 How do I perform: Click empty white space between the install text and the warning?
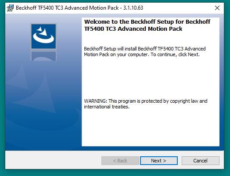(x=151, y=78)
